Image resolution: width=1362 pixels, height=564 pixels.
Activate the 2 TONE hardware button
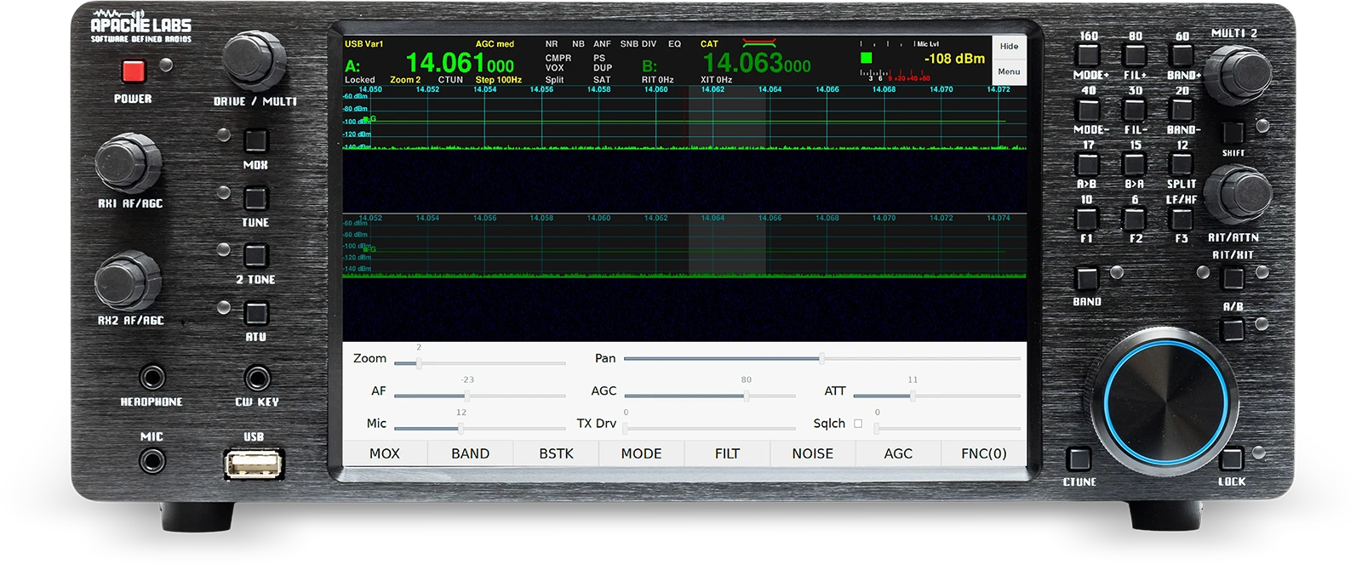pyautogui.click(x=255, y=255)
